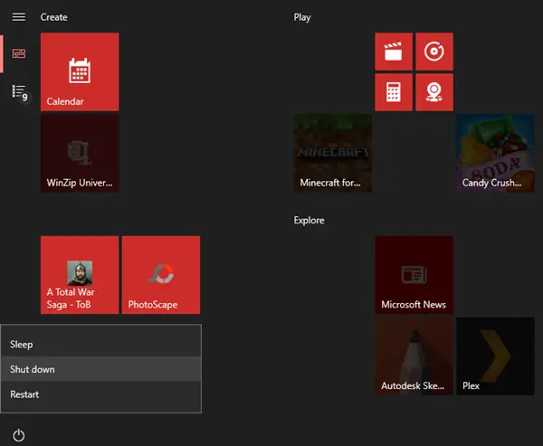Open Movies & TV clapperboard tile

(x=394, y=52)
